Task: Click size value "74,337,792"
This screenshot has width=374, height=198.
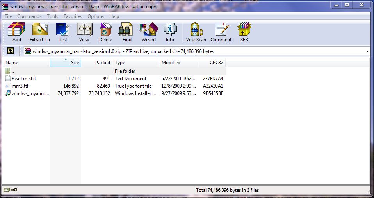Action: pyautogui.click(x=68, y=93)
